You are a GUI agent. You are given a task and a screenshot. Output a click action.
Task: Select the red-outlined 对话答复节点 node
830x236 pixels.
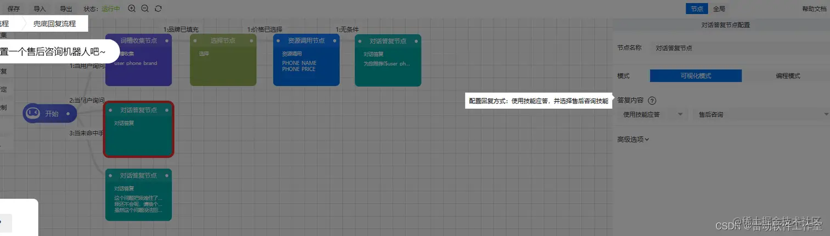139,129
